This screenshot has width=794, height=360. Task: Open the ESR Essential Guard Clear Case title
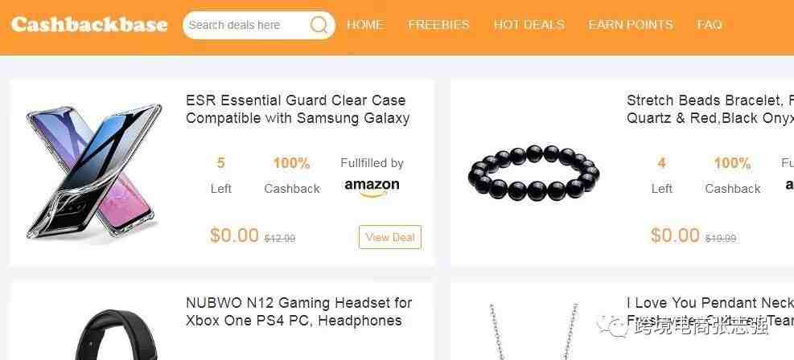coord(297,109)
